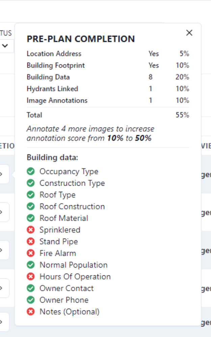
Task: Click red X icon beside Fire Alarm
Action: pyautogui.click(x=31, y=253)
